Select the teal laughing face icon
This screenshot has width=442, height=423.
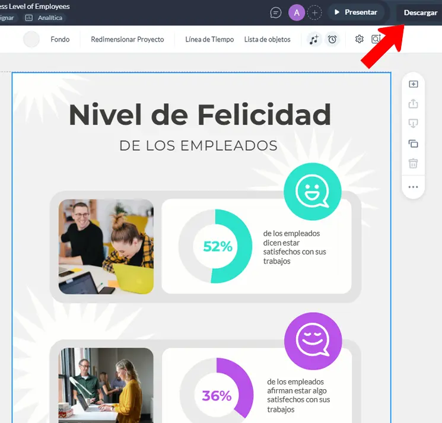point(312,192)
